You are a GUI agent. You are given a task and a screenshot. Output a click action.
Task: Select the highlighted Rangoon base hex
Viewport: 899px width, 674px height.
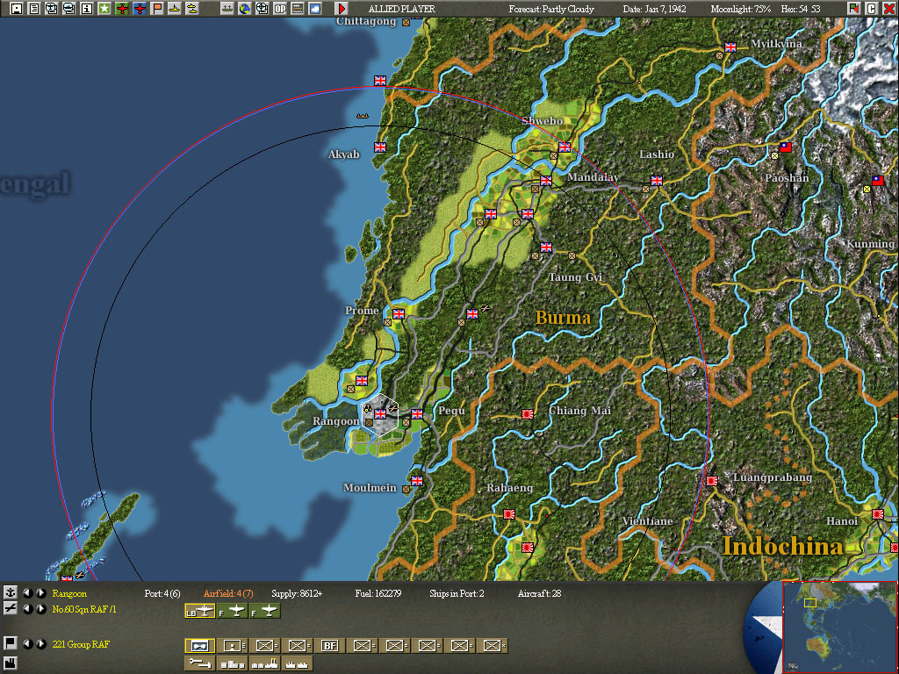tap(380, 414)
